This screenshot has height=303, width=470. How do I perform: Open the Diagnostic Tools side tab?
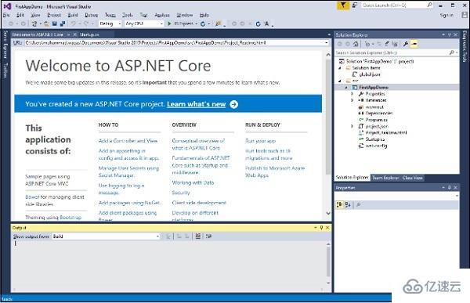[465, 47]
